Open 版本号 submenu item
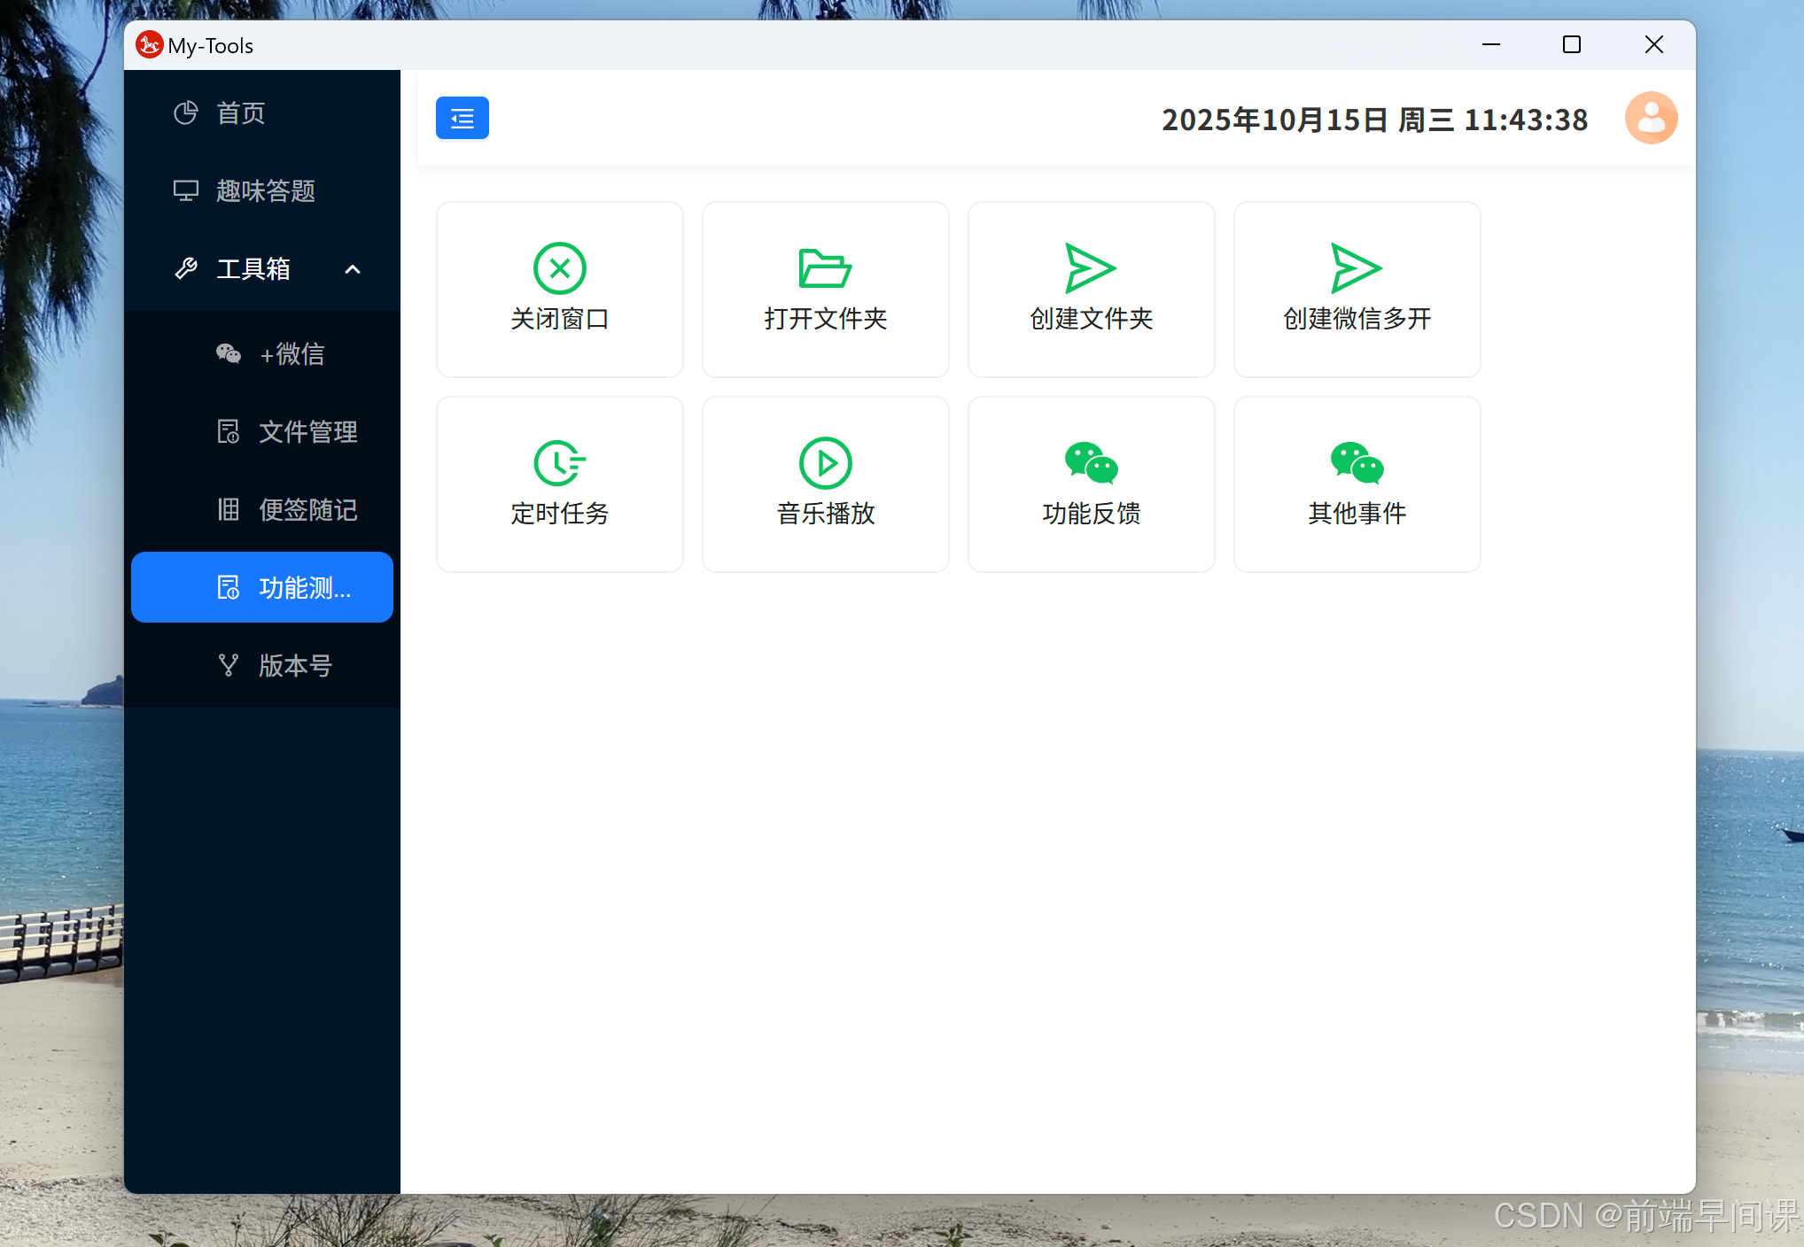Viewport: 1804px width, 1247px height. (262, 665)
